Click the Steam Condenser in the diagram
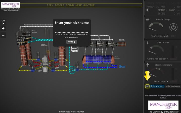Viewport: 181px width, 113px height. [98, 59]
